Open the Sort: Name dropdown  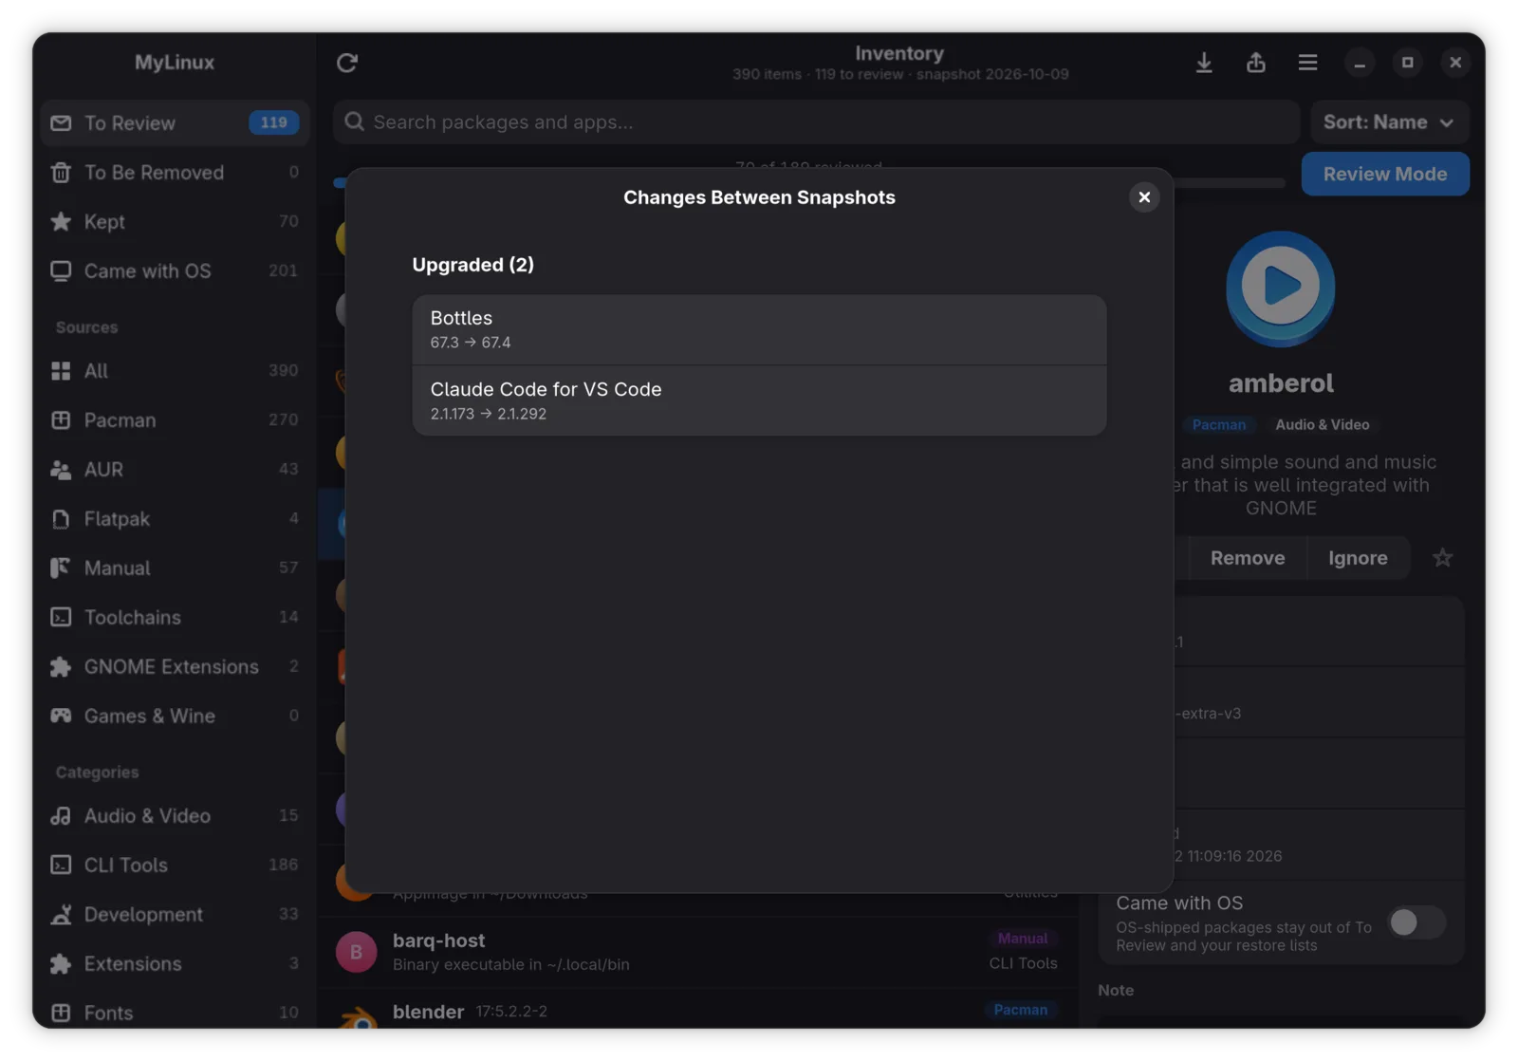pos(1389,122)
